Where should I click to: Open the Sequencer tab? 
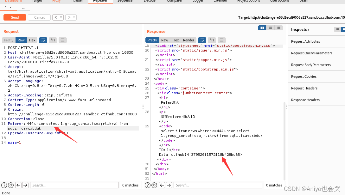click(x=125, y=1)
